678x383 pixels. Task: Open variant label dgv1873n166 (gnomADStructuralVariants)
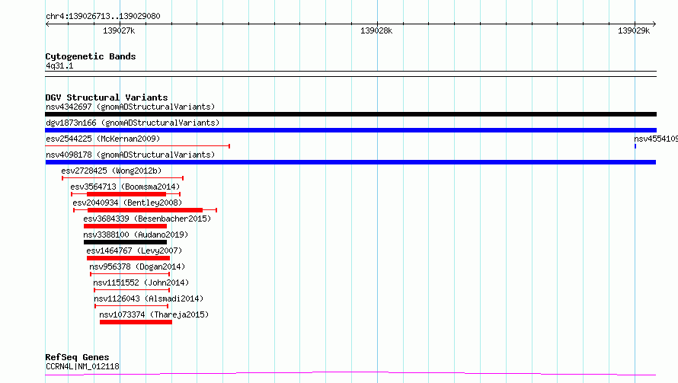tap(133, 123)
